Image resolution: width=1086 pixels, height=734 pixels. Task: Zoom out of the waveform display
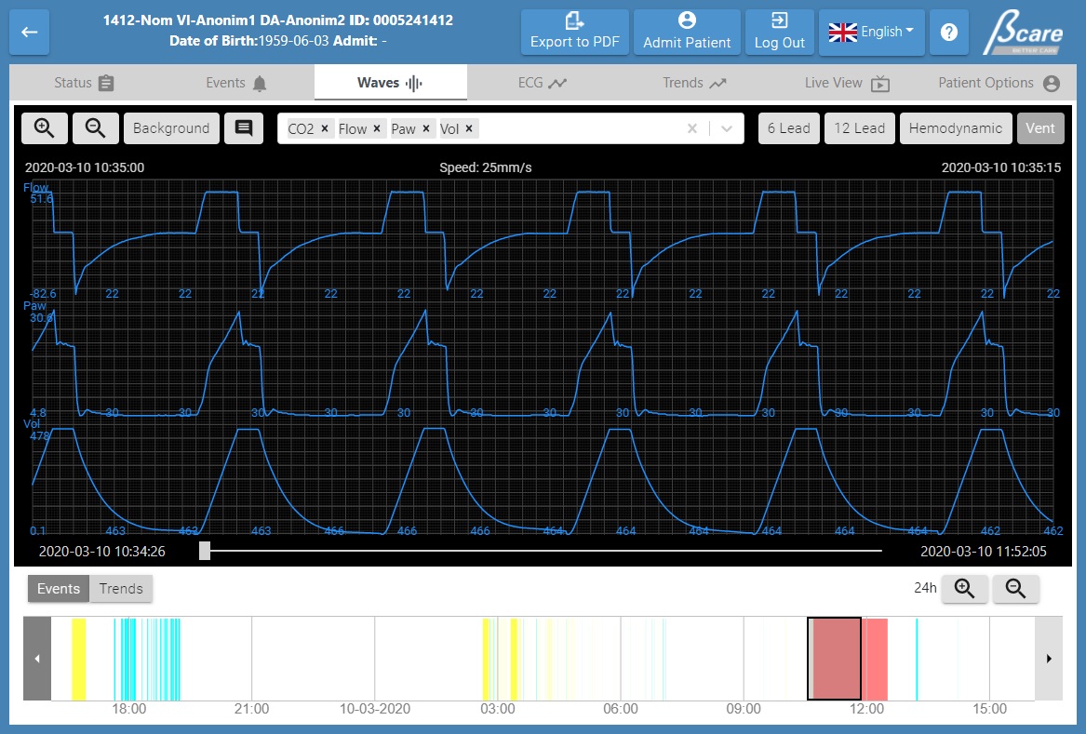point(95,128)
